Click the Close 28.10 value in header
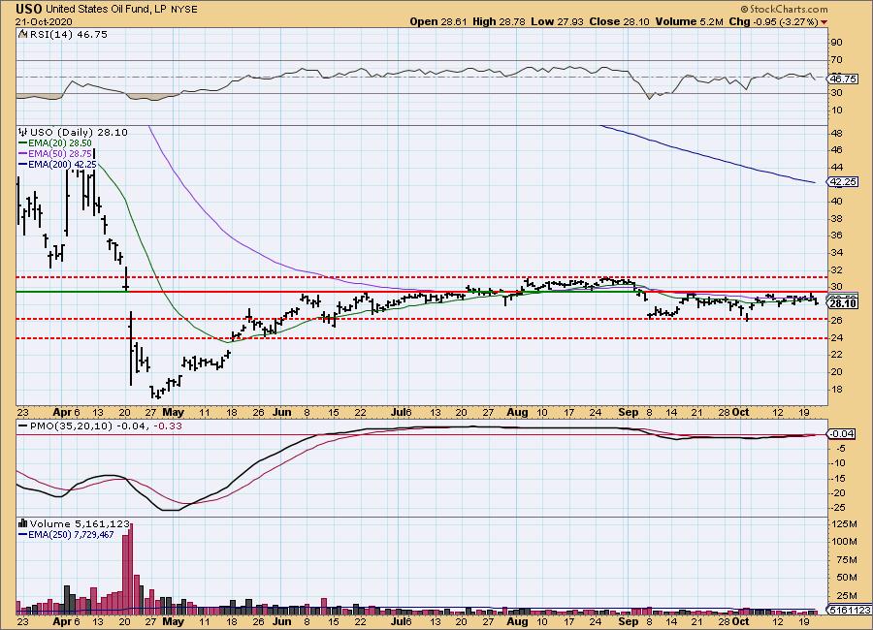Screen dimensions: 873x630 (620, 21)
